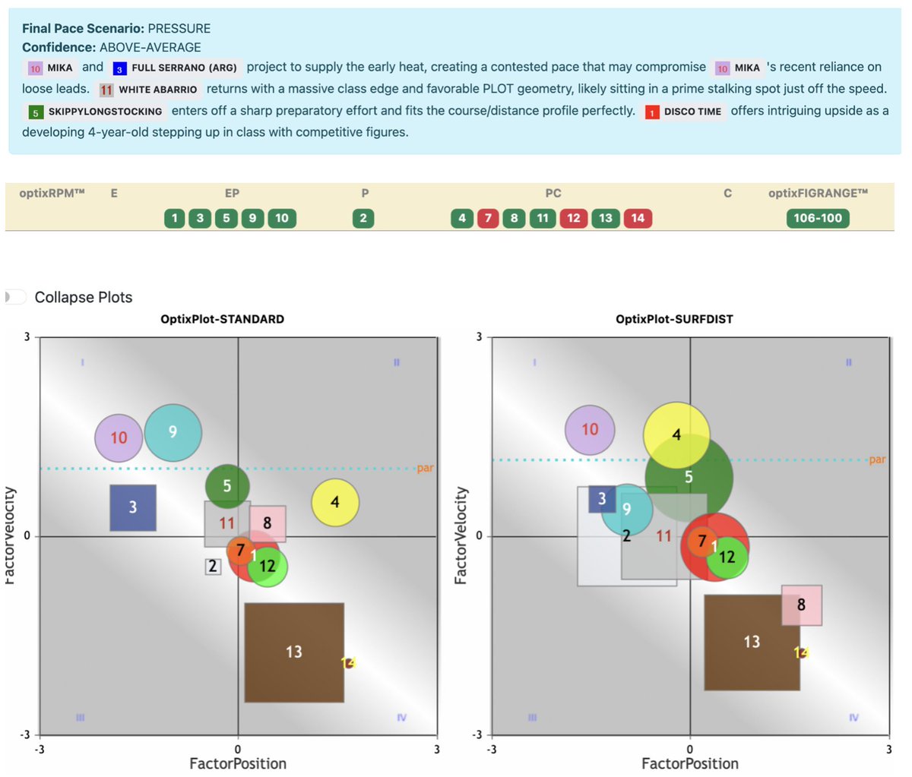
Task: Click the SKIPPYLONGSTOCKING horse badge
Action: pyautogui.click(x=96, y=112)
